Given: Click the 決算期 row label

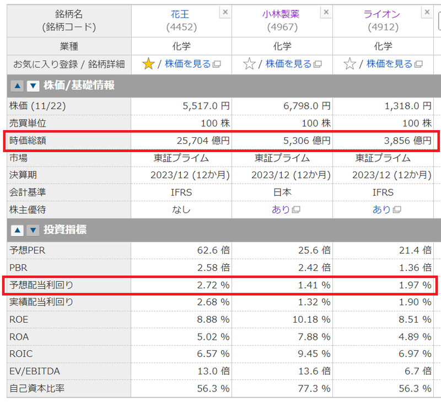Looking at the screenshot, I should [x=23, y=175].
